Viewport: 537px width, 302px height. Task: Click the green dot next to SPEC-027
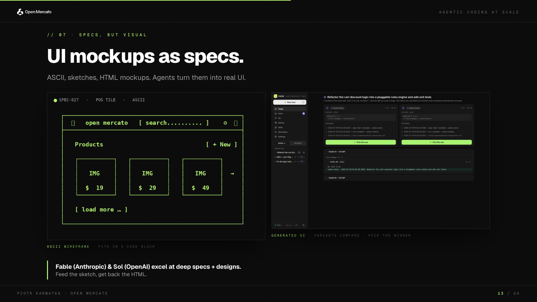(x=55, y=100)
